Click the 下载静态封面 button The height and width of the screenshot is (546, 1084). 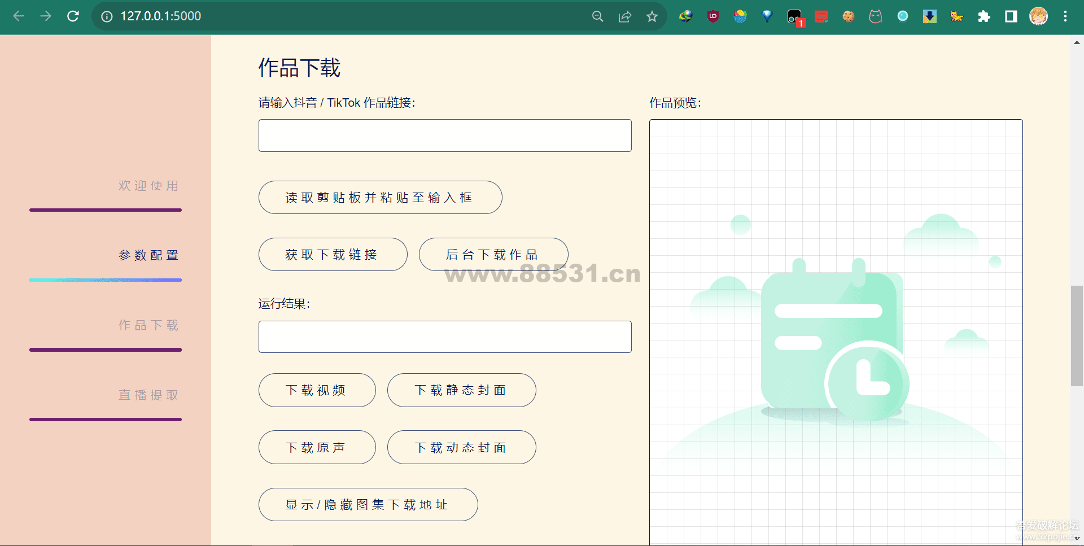pyautogui.click(x=461, y=390)
